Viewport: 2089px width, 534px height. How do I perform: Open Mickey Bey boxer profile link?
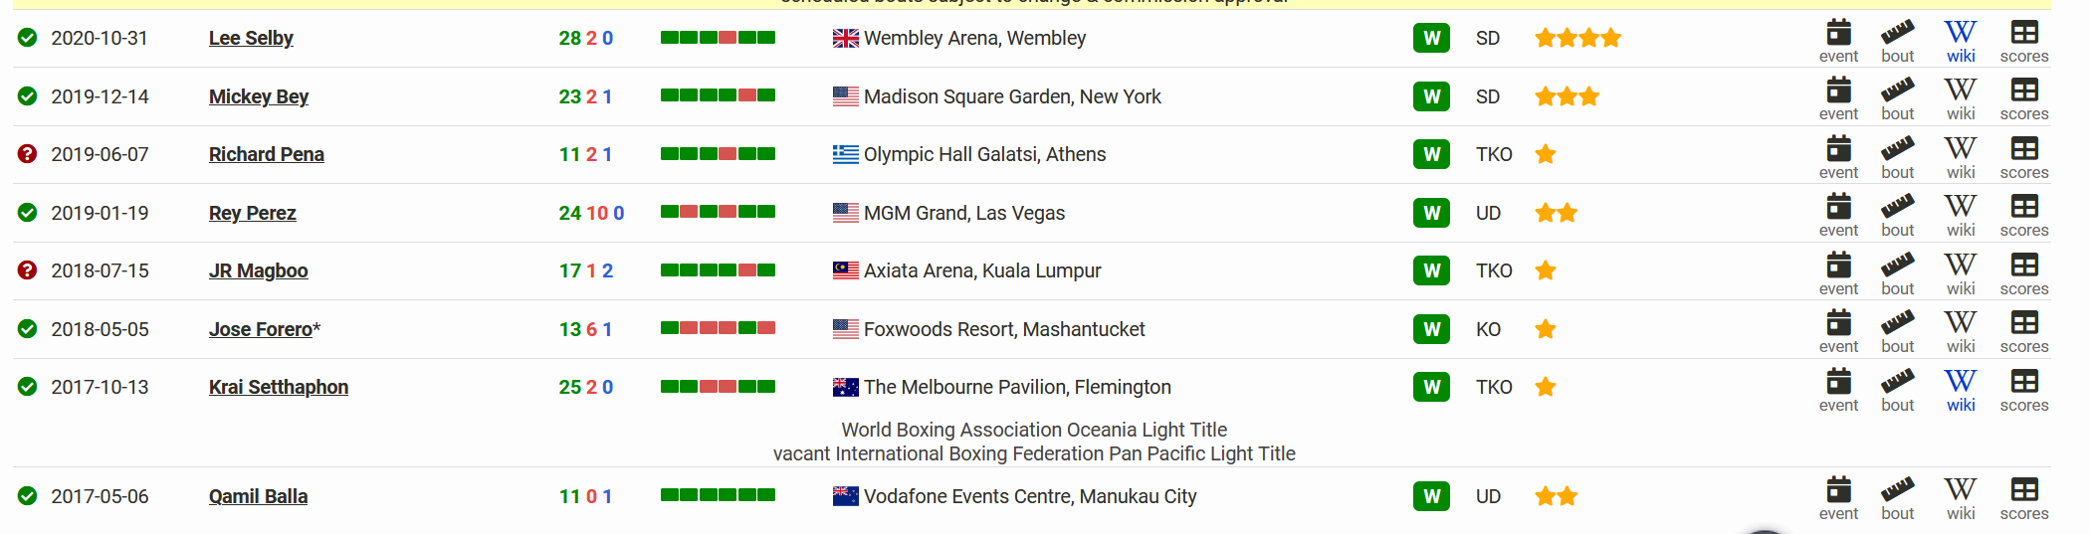click(259, 96)
